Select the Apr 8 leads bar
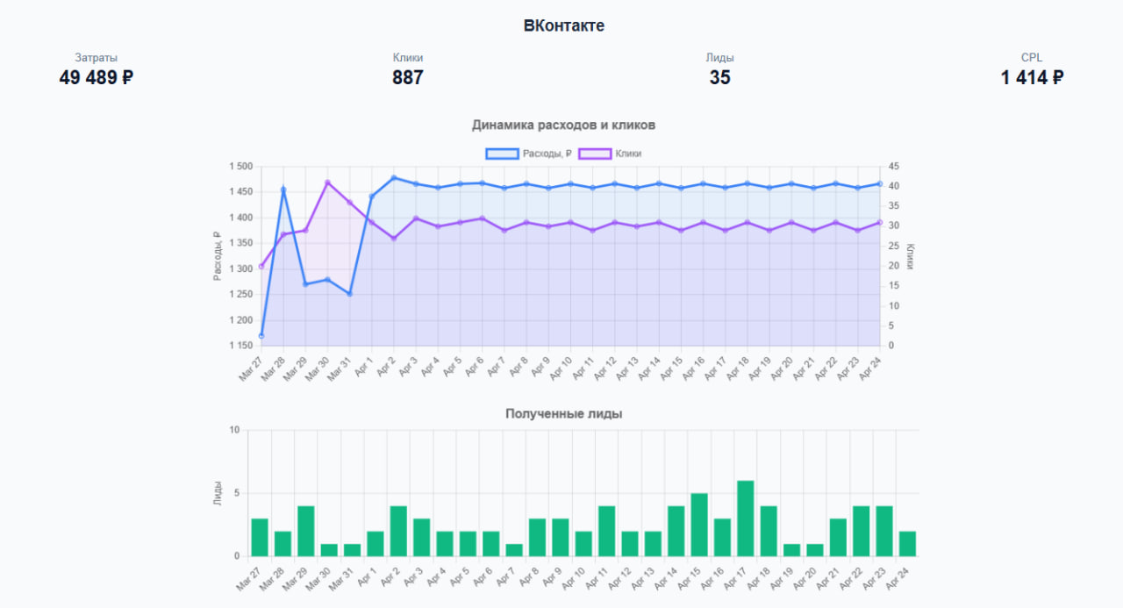Viewport: 1123px width, 608px height. (x=537, y=537)
